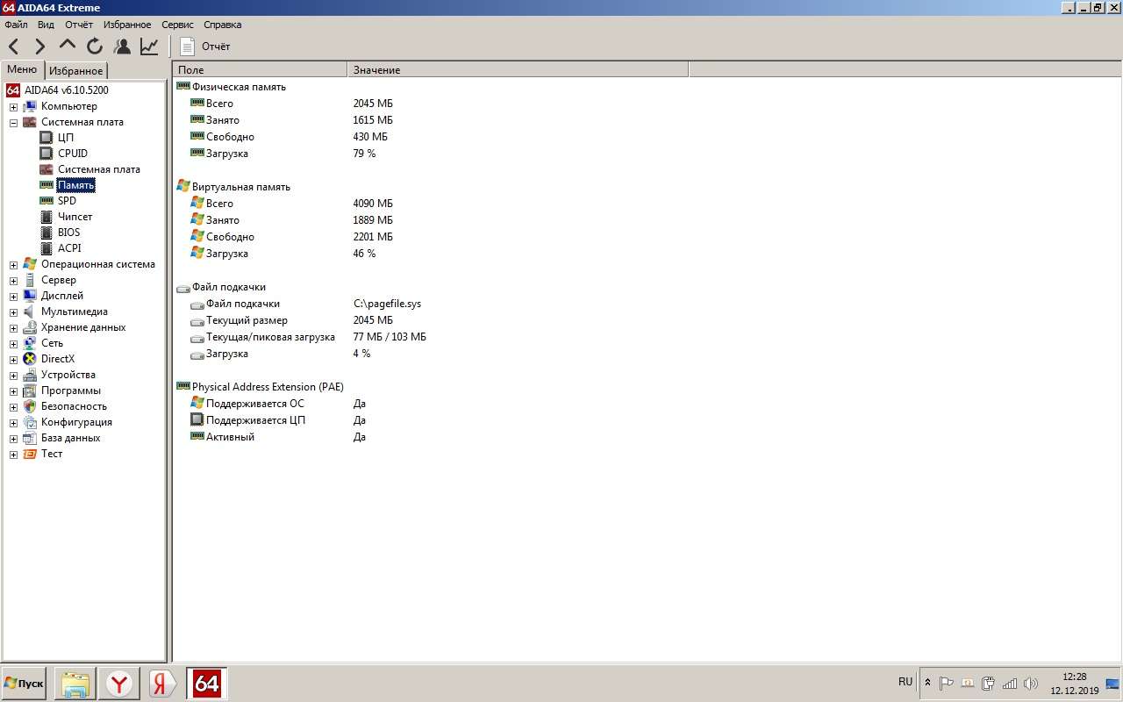Click the graph chart toolbar icon
Image resolution: width=1123 pixels, height=702 pixels.
coord(149,47)
